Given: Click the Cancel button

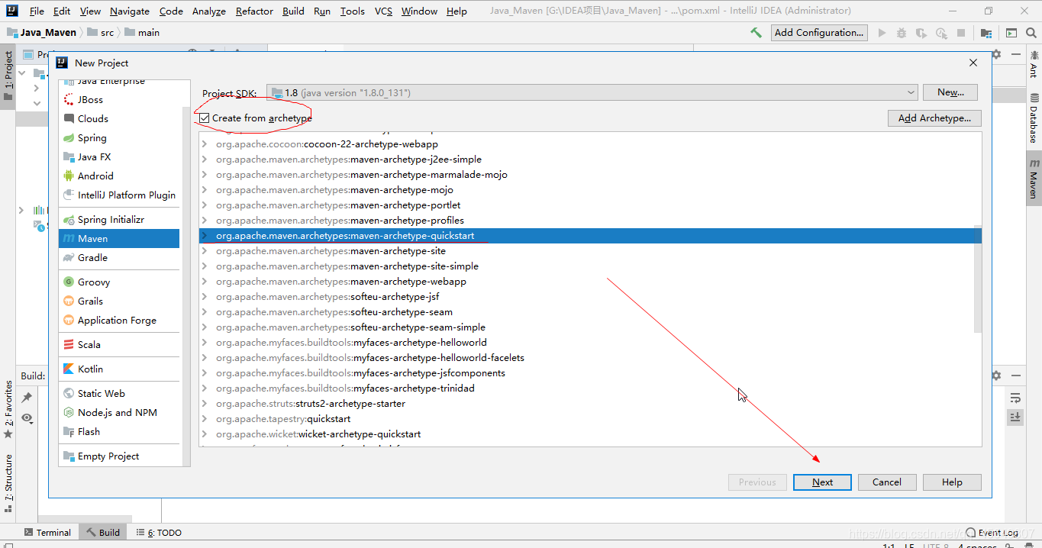Looking at the screenshot, I should click(887, 482).
